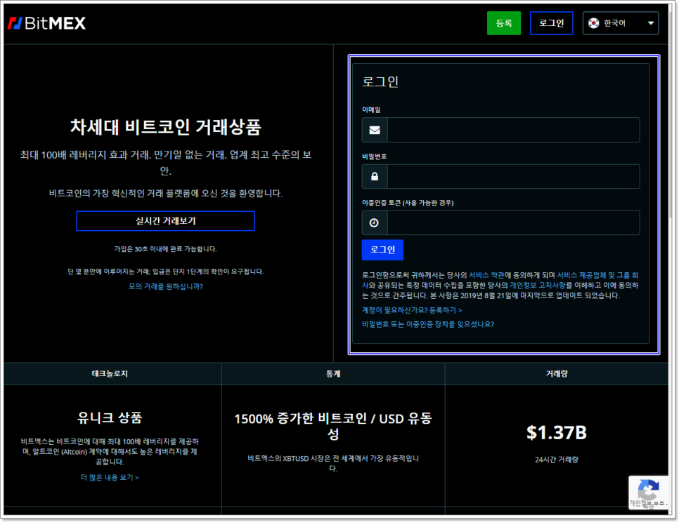Screen dimensions: 679x522
Task: Click the clock icon in 2FA token field
Action: pyautogui.click(x=374, y=222)
